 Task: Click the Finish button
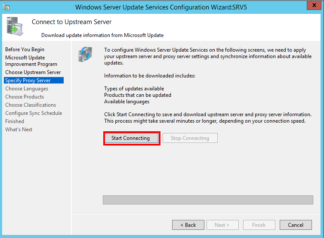(259, 225)
